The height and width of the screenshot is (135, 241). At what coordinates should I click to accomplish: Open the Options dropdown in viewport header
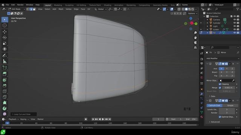point(192,13)
